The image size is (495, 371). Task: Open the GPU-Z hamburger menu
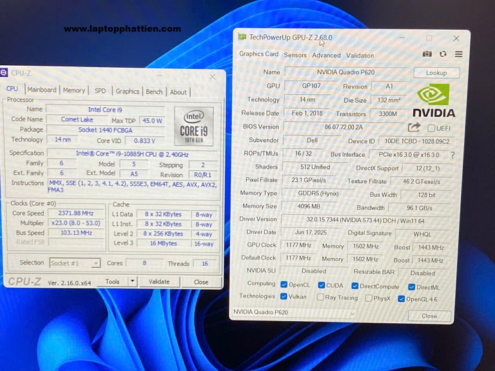pos(458,54)
